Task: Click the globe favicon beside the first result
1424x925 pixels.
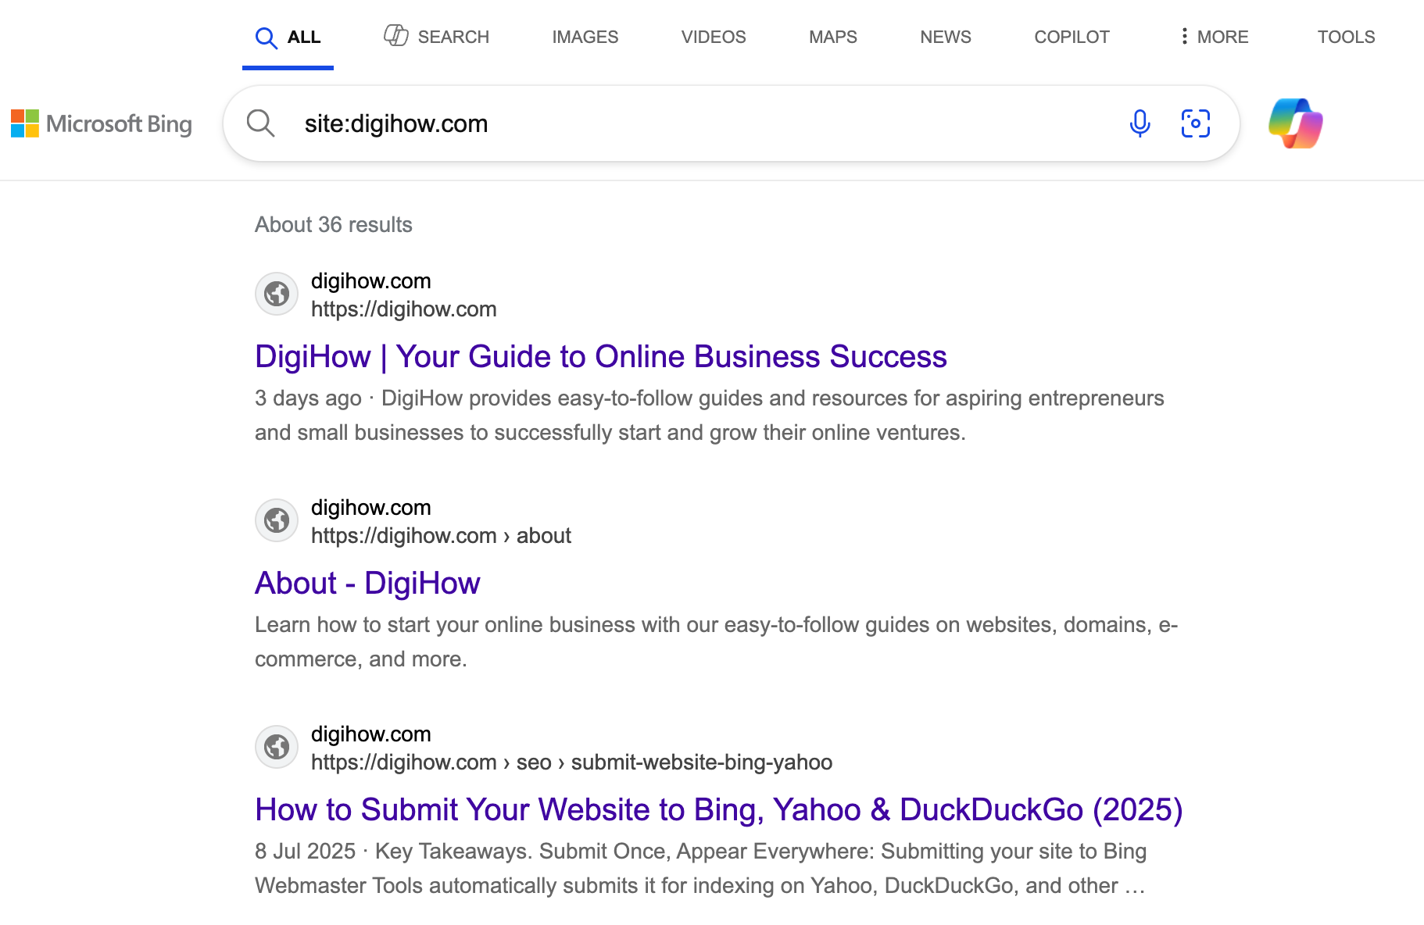Action: pos(276,294)
